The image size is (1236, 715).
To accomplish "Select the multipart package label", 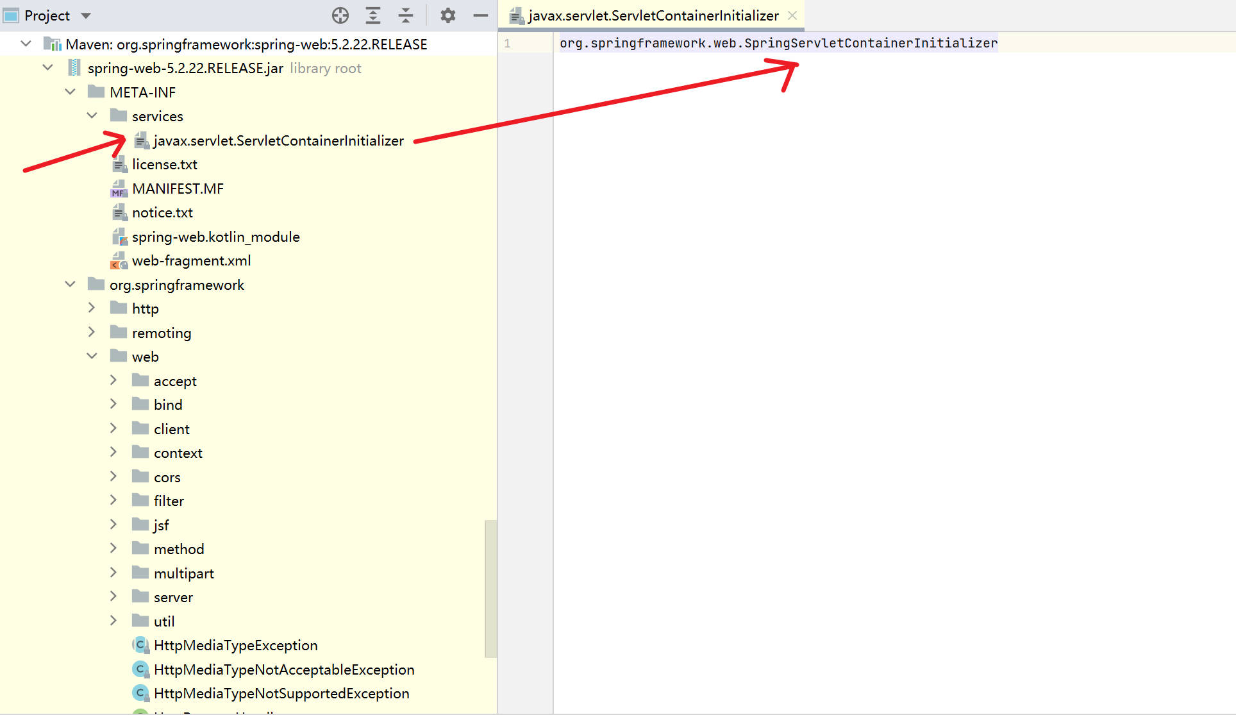I will tap(184, 573).
